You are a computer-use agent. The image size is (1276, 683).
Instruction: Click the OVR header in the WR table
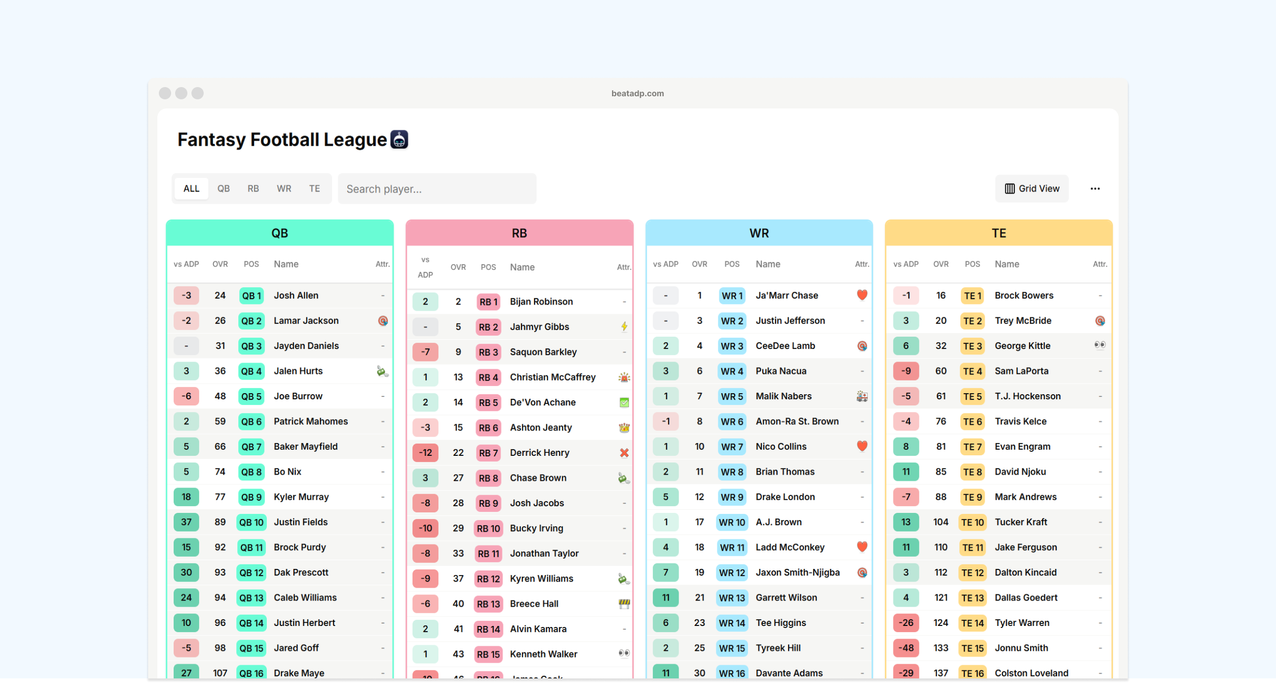coord(699,264)
